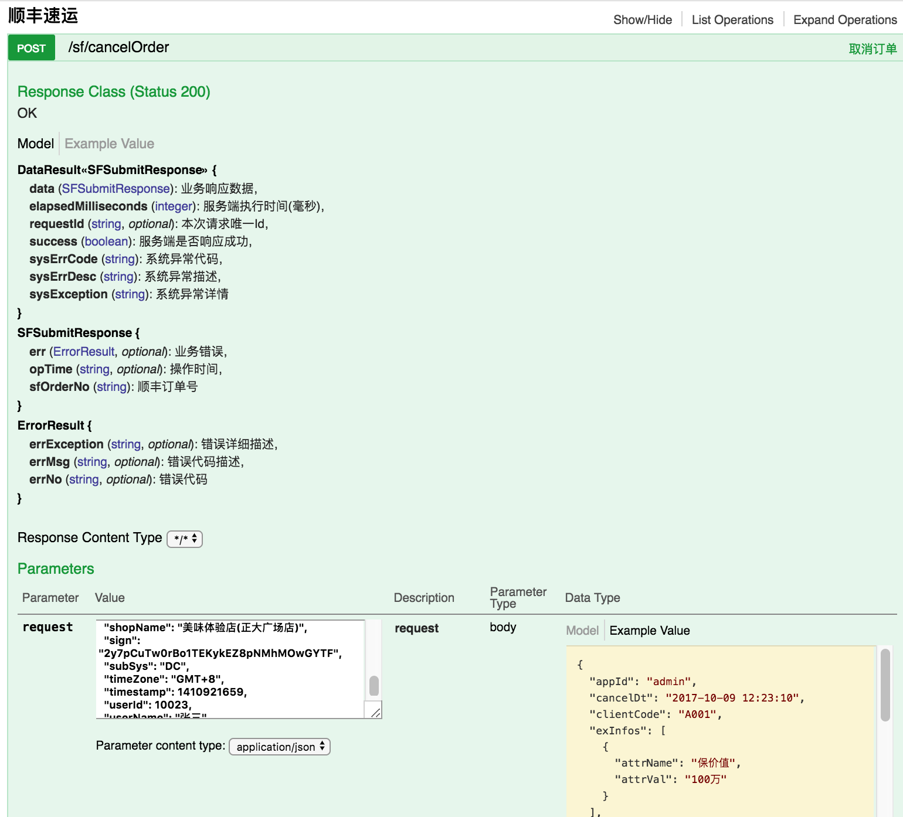Click "attrVal" line in example JSON
903x817 pixels.
670,779
